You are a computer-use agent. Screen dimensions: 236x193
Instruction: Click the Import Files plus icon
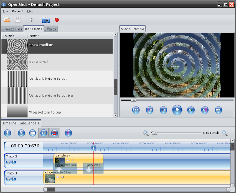32,20
